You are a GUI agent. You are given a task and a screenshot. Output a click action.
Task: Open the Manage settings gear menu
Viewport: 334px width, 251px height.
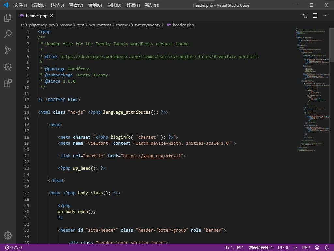pyautogui.click(x=7, y=235)
